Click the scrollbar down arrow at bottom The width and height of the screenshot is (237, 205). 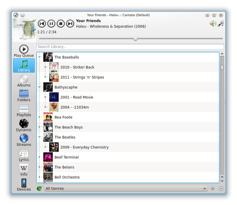pyautogui.click(x=222, y=181)
